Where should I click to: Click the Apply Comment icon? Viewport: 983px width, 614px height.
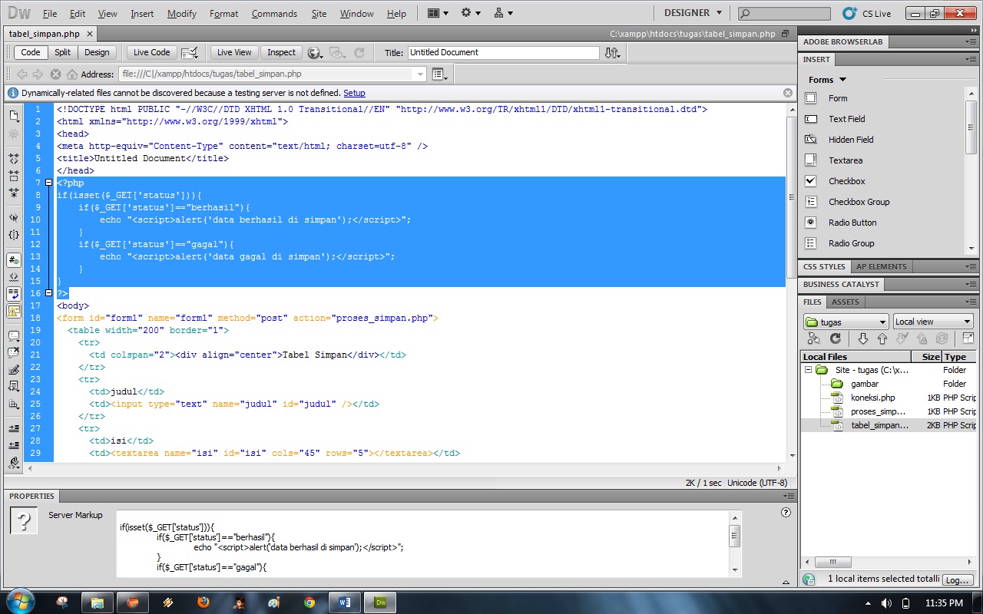pyautogui.click(x=14, y=336)
